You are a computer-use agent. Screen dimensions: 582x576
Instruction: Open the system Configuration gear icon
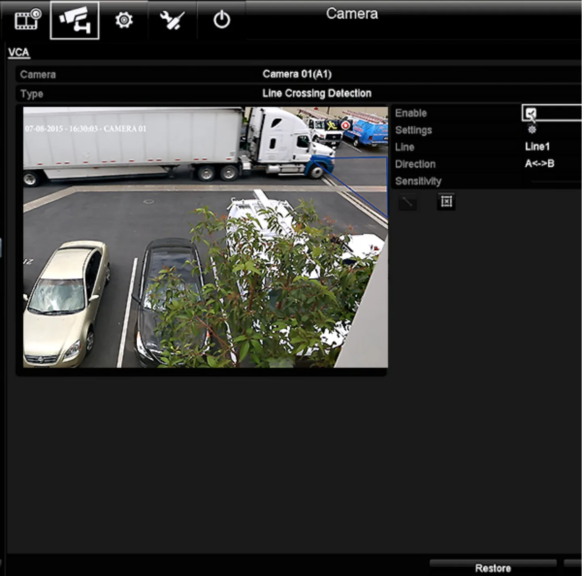tap(124, 20)
